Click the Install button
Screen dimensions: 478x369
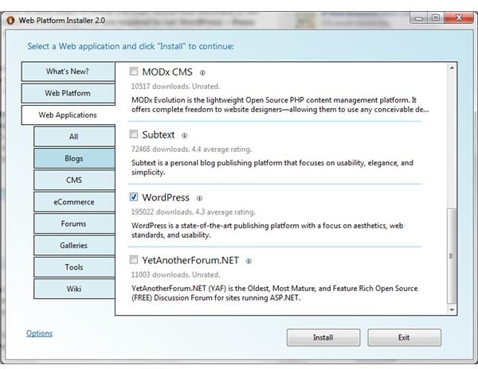[x=323, y=337]
